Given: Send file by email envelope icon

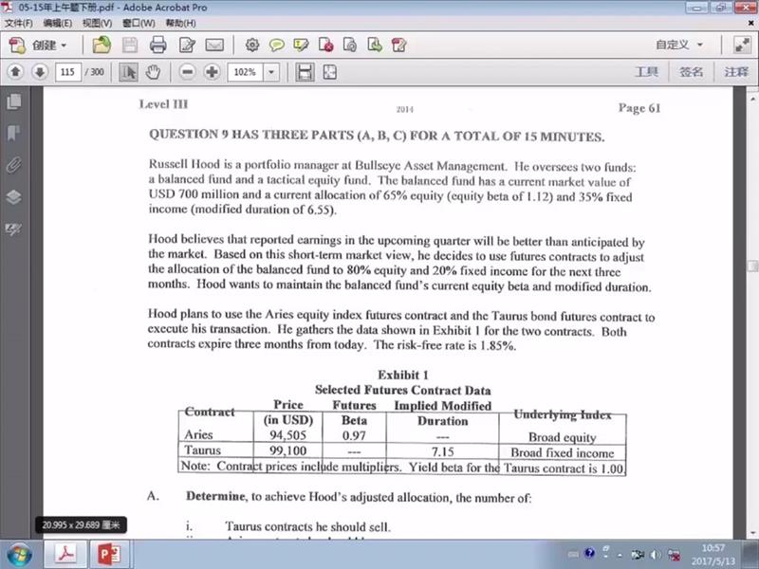Looking at the screenshot, I should pos(214,46).
